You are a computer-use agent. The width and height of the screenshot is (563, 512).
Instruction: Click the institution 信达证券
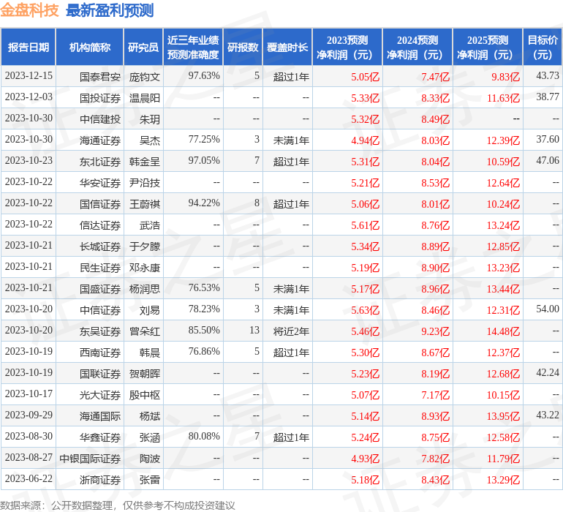click(100, 225)
